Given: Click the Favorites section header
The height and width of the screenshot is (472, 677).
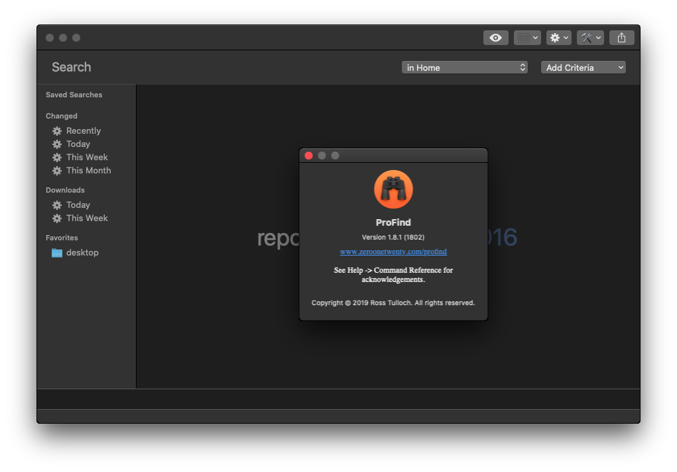Looking at the screenshot, I should tap(62, 238).
